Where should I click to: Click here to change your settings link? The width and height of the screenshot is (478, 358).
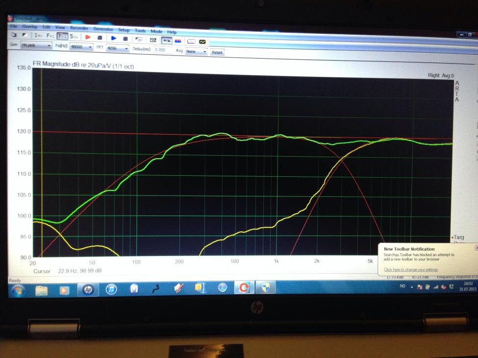tap(411, 270)
